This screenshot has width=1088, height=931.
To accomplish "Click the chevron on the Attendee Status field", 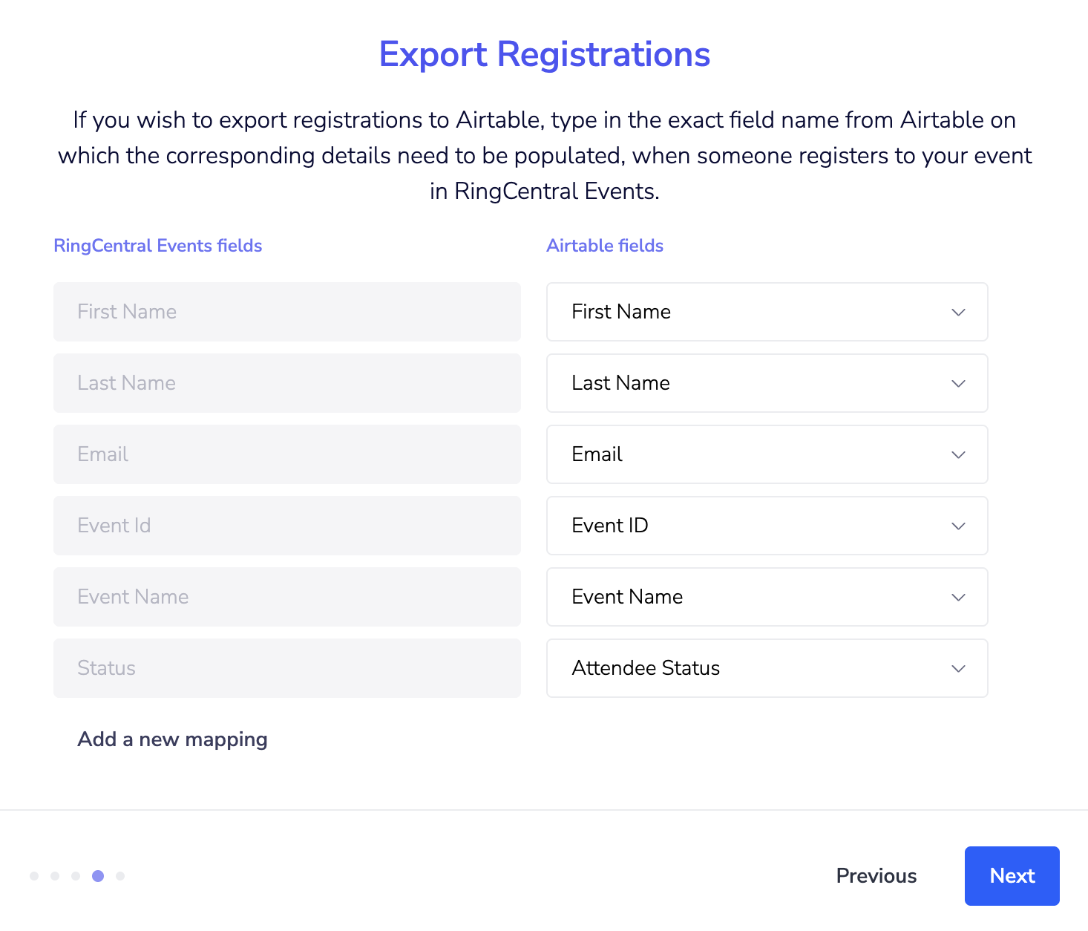I will (x=958, y=669).
